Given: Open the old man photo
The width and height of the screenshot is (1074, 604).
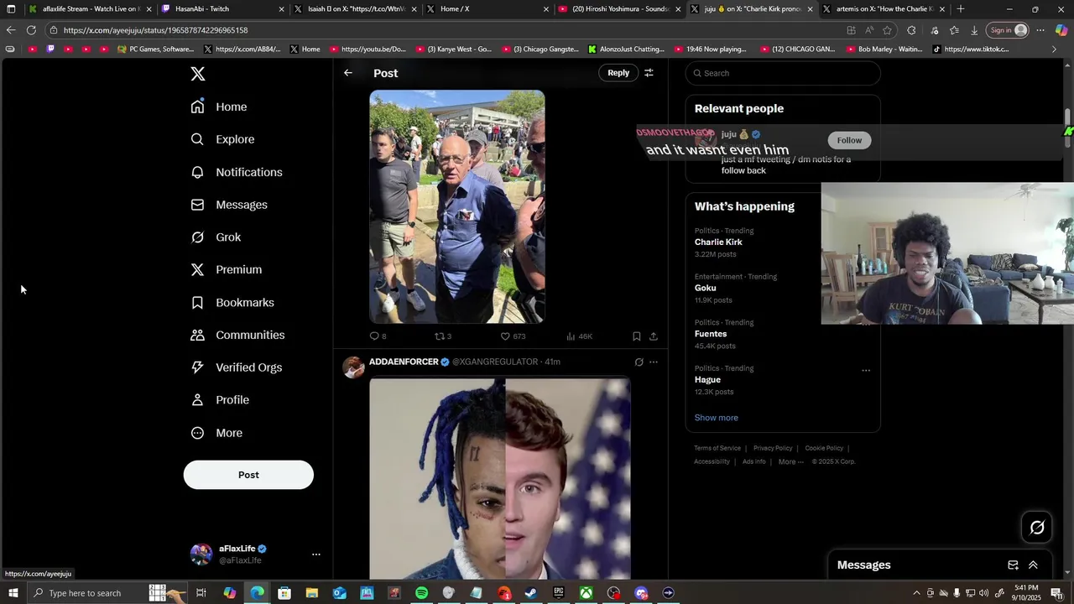Looking at the screenshot, I should coord(457,206).
